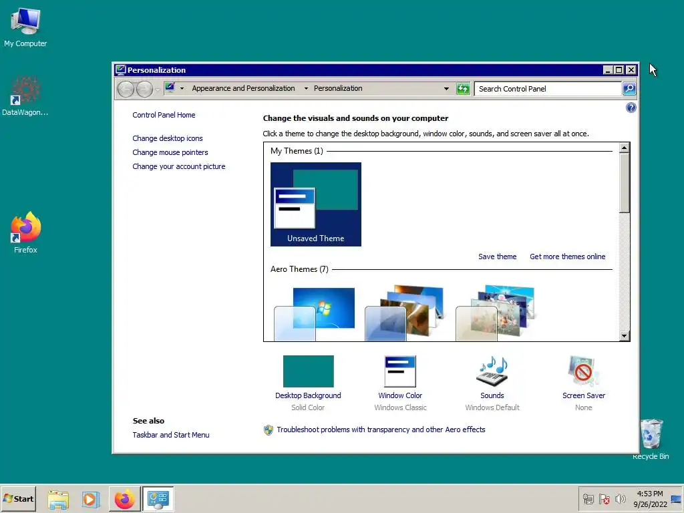Click the Window Color link text
684x513 pixels.
tap(400, 395)
